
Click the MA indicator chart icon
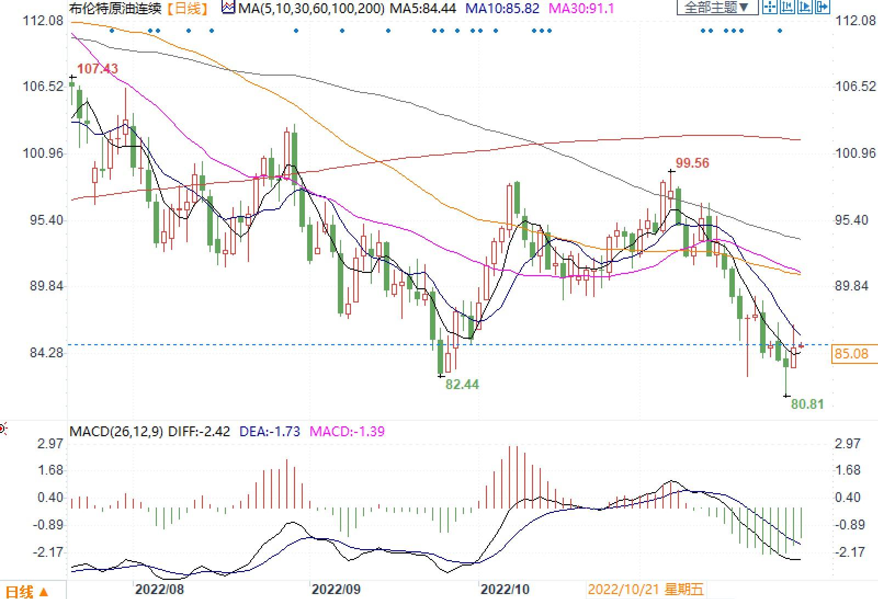point(229,8)
